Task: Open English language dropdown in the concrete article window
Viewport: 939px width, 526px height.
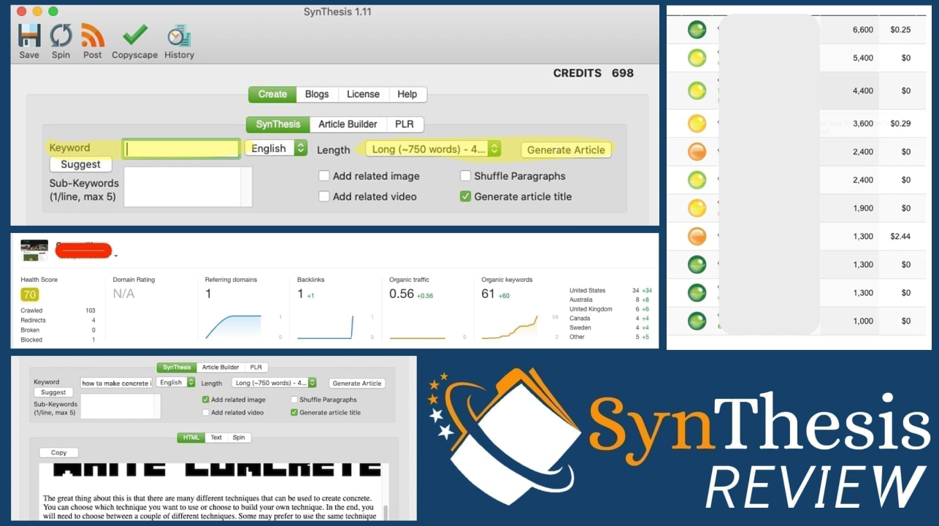Action: click(x=176, y=382)
